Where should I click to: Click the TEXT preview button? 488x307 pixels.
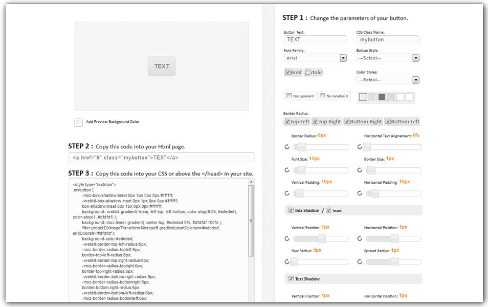coord(162,66)
